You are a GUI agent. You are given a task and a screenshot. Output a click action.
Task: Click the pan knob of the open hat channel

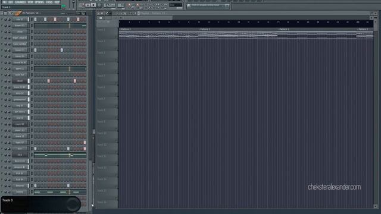[x=5, y=75]
